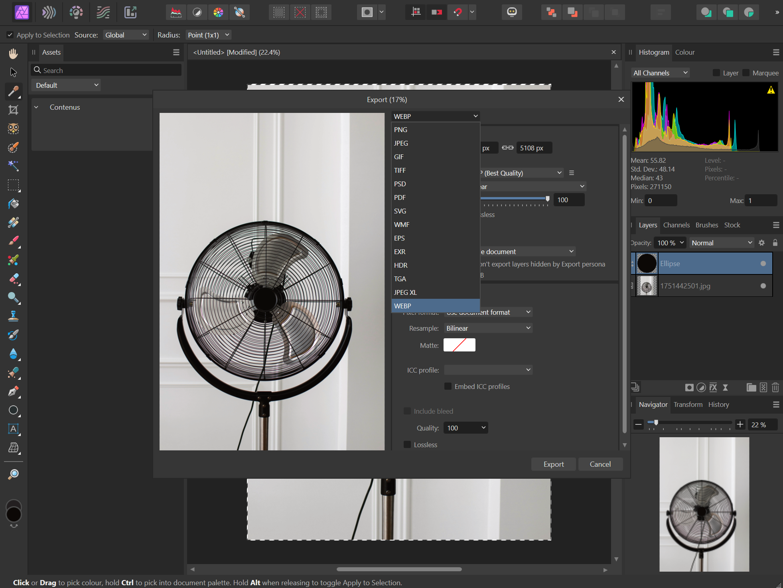
Task: Open the ICC profile dropdown
Action: click(488, 370)
